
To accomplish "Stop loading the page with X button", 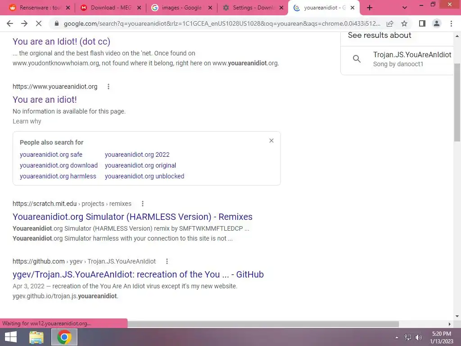I will 39,23.
